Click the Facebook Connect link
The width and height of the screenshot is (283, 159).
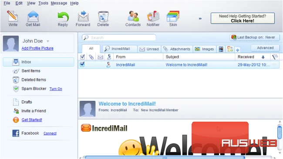(50, 133)
